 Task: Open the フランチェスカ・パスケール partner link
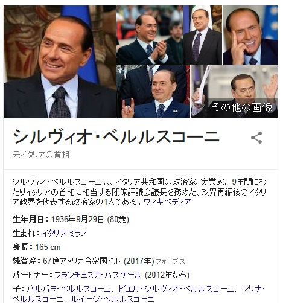point(98,275)
